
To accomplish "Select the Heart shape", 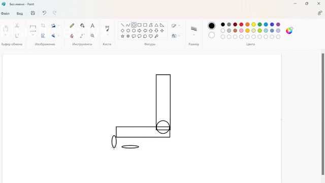I will click(x=151, y=36).
